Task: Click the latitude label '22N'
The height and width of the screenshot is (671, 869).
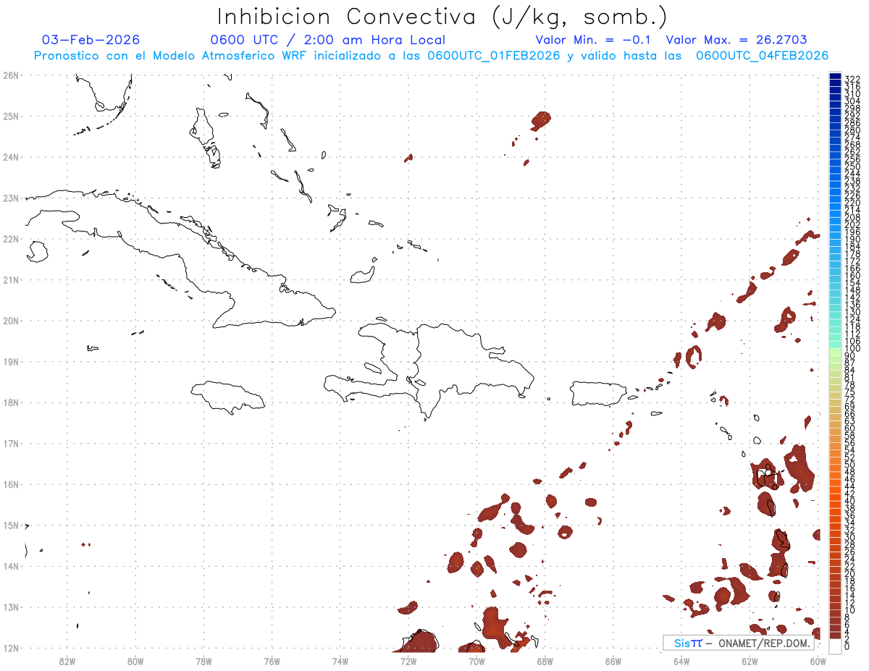Action: pyautogui.click(x=11, y=239)
